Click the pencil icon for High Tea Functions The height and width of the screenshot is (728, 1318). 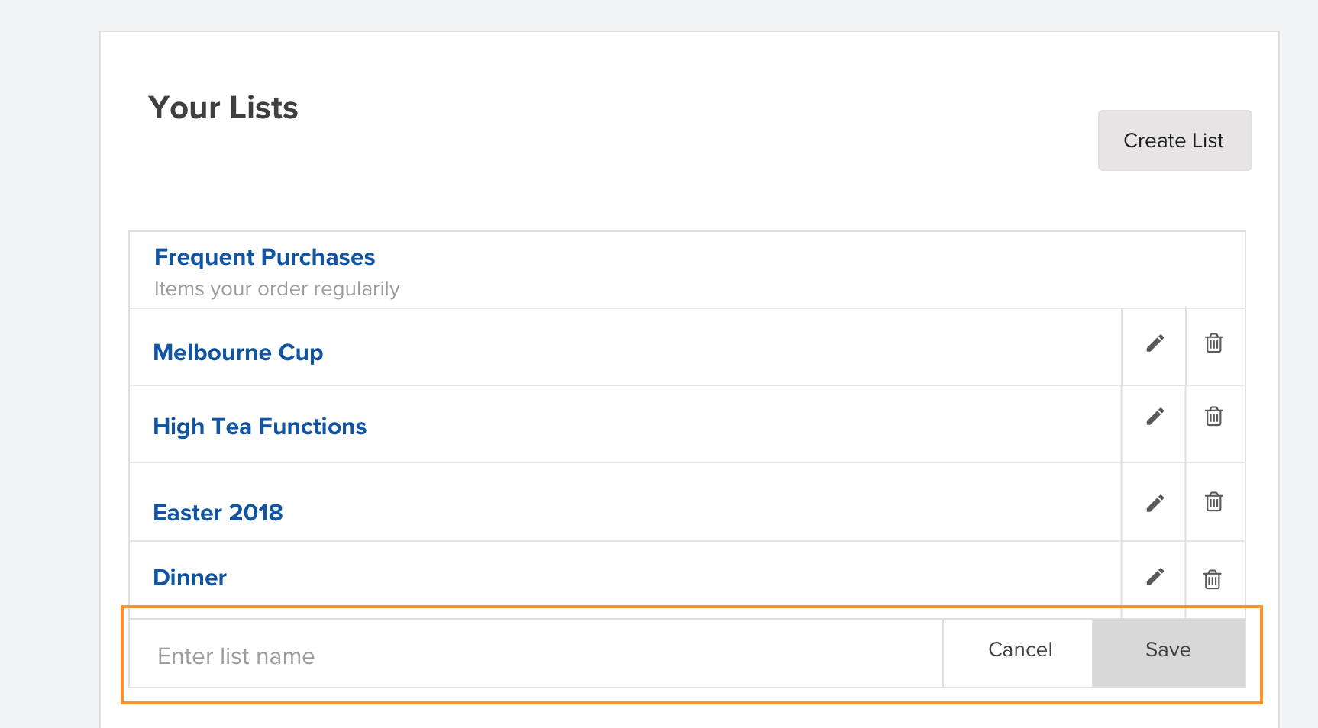coord(1155,417)
